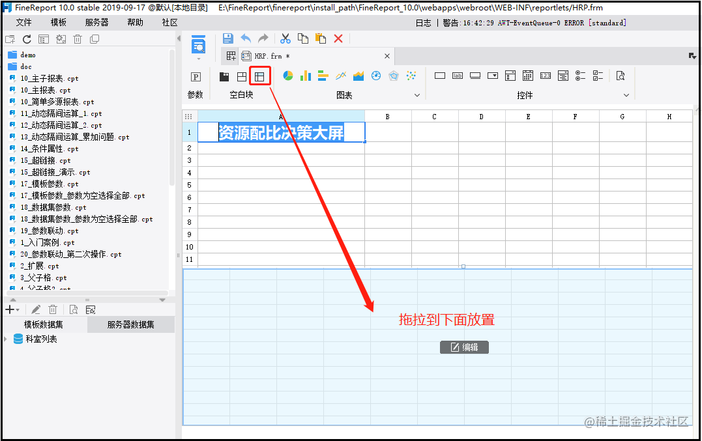The width and height of the screenshot is (702, 441).
Task: Switch to the 服务器数据集 tab
Action: pos(131,324)
